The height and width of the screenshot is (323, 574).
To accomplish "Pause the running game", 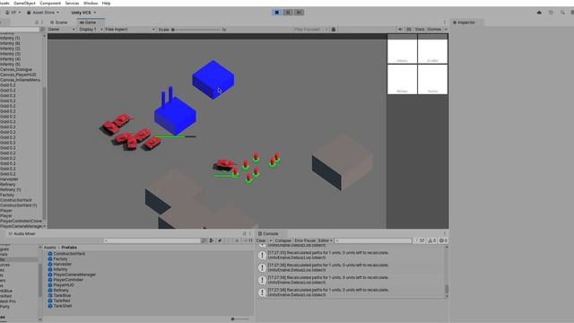I will (x=288, y=13).
